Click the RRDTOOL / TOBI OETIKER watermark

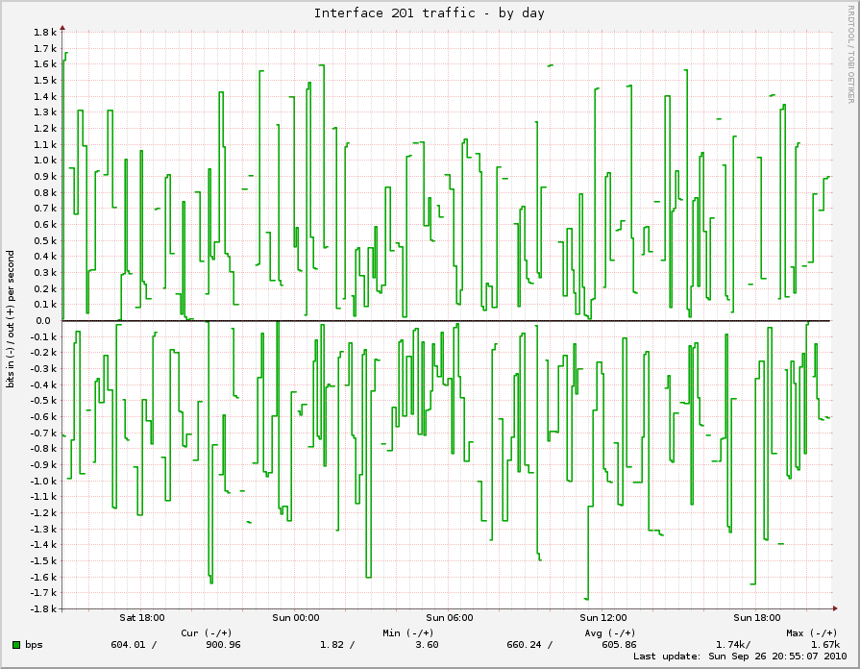(x=851, y=54)
